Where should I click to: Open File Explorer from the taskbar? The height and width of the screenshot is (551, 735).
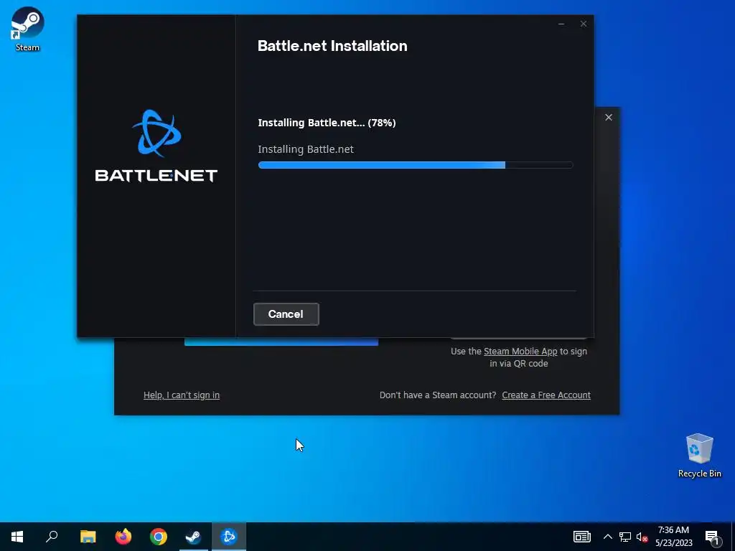point(88,537)
